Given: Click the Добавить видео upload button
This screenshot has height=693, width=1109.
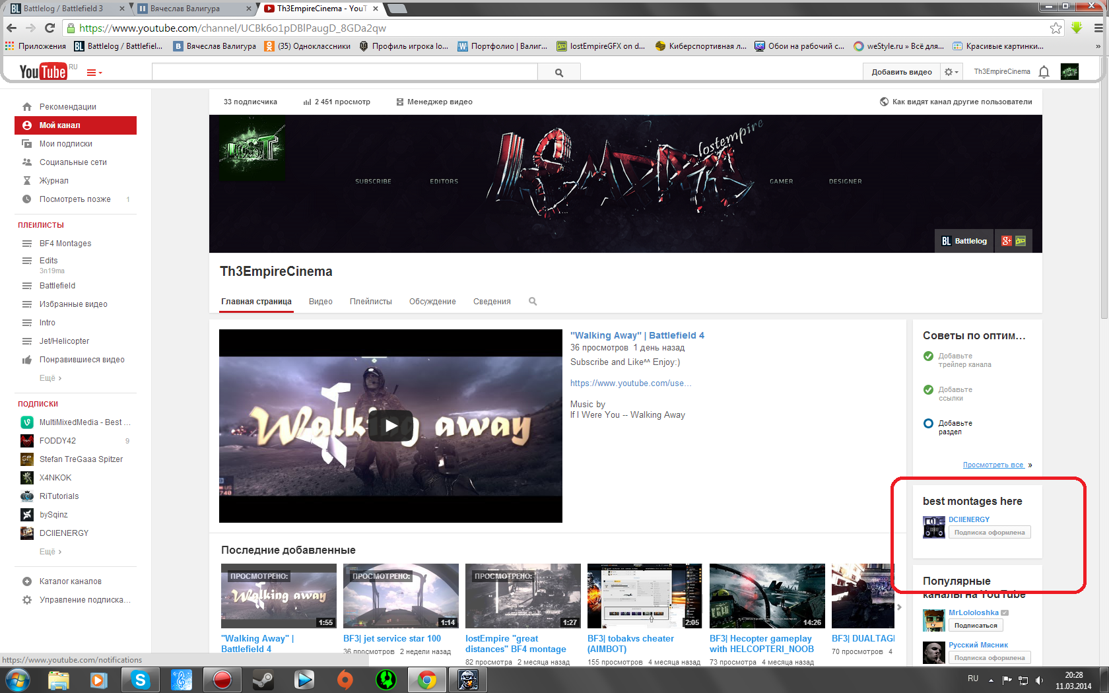Looking at the screenshot, I should click(x=902, y=72).
